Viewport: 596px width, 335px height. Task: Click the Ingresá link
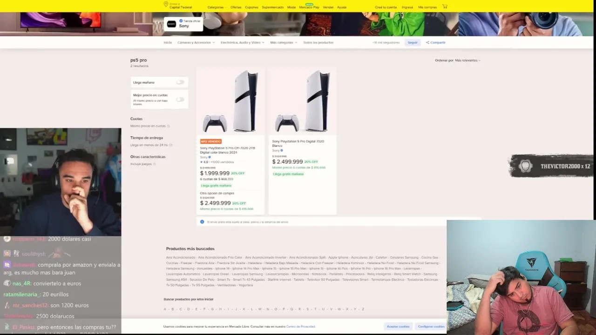[407, 7]
